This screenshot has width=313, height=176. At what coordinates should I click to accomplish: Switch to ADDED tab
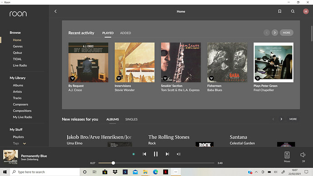[x=125, y=33]
